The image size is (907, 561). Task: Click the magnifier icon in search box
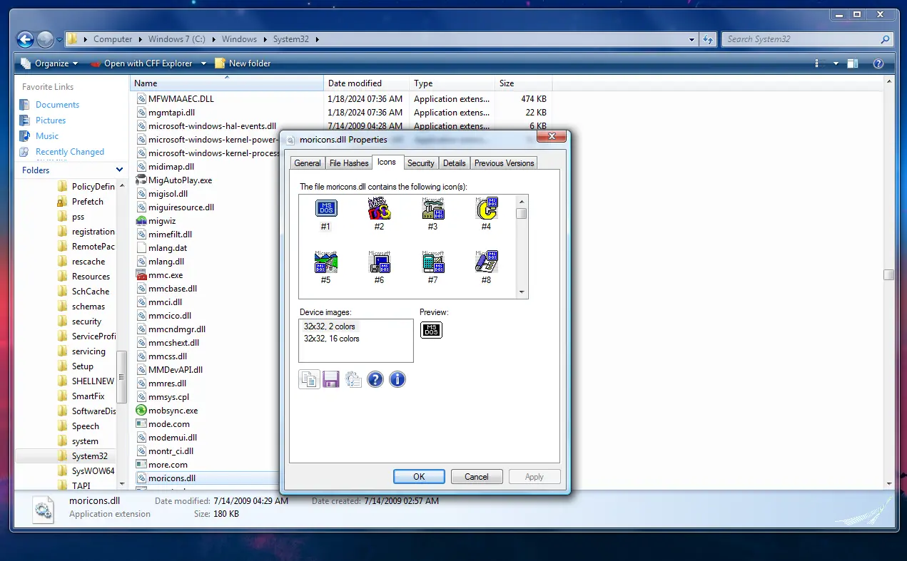[x=885, y=40]
